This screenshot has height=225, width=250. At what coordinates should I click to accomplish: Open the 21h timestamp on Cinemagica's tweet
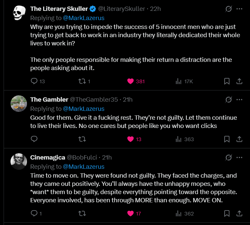click(x=107, y=157)
